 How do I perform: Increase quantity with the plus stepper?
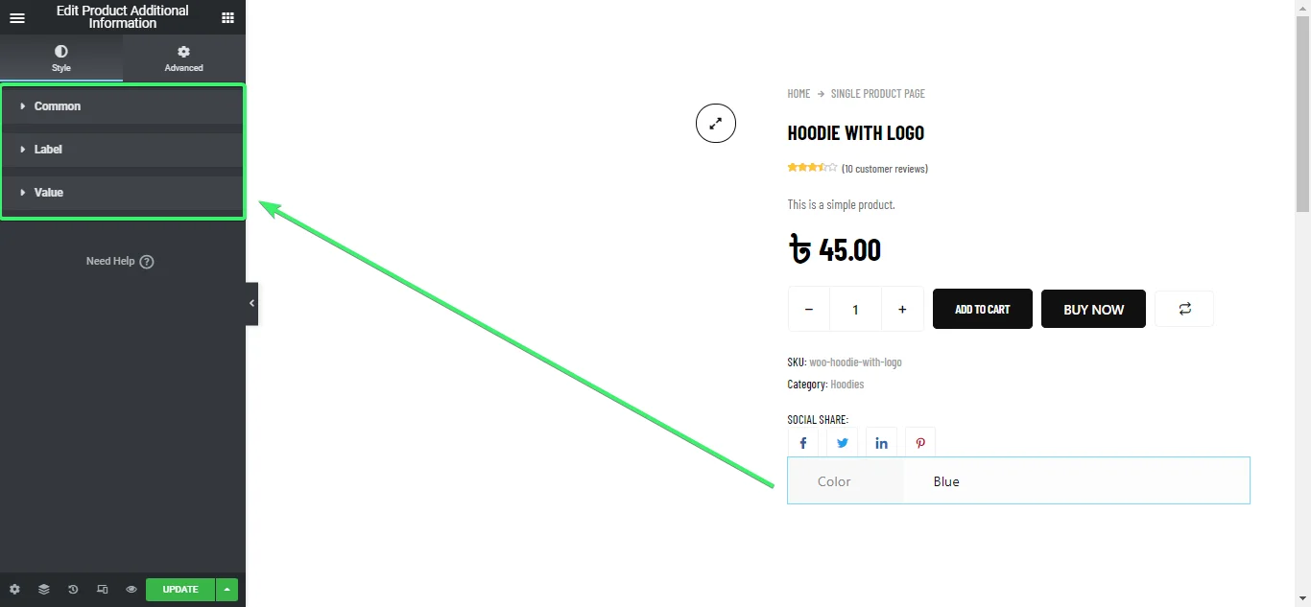[901, 309]
